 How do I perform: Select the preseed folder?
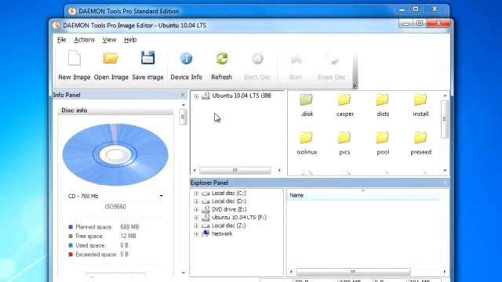click(x=420, y=138)
